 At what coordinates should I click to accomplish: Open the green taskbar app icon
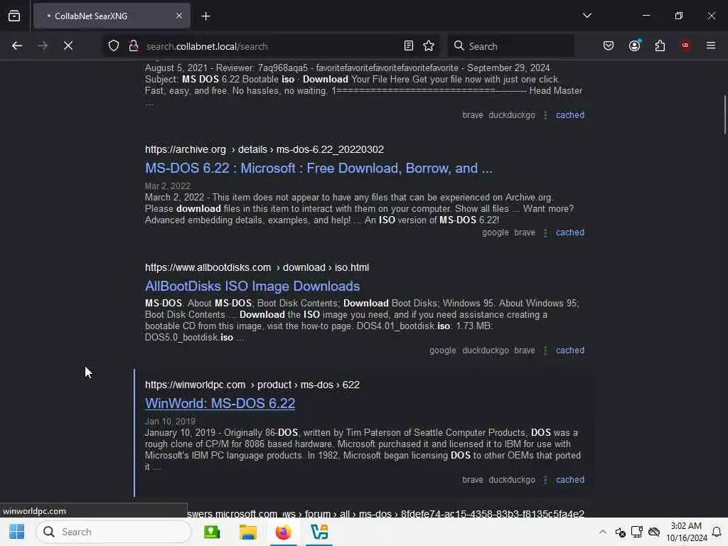(x=212, y=532)
